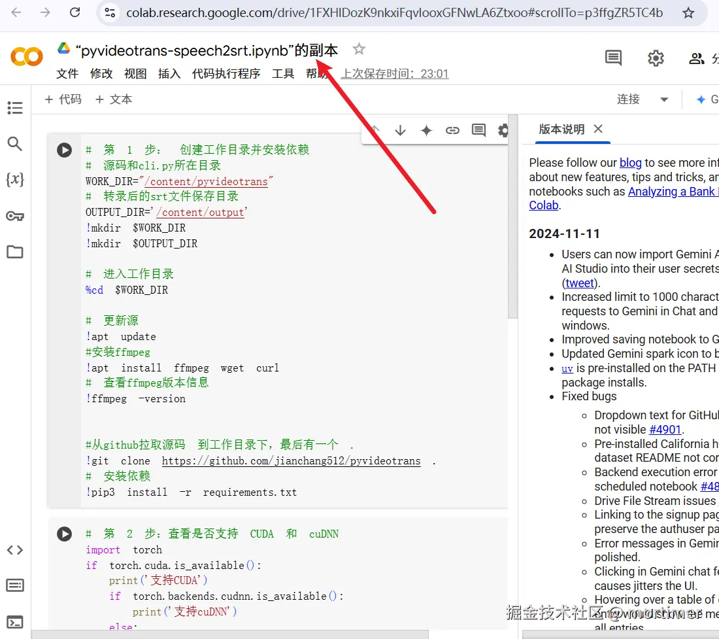Viewport: 719px width, 639px height.
Task: Click the 2024-11-11 release heading
Action: [565, 234]
